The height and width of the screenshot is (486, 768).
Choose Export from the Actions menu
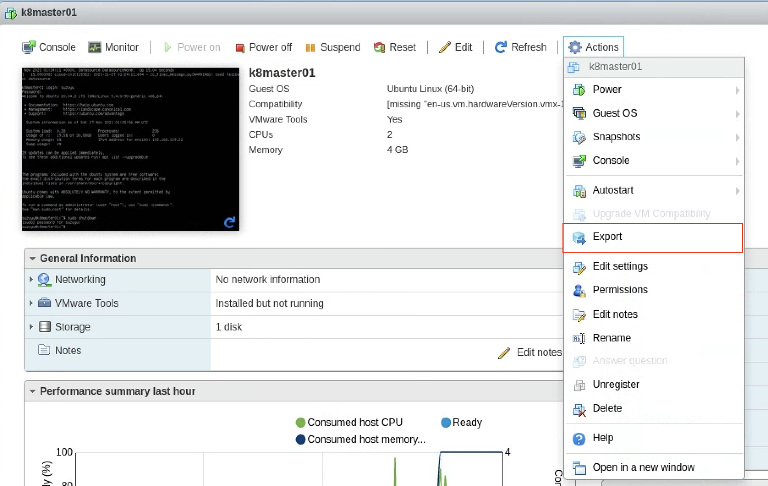[x=653, y=238]
